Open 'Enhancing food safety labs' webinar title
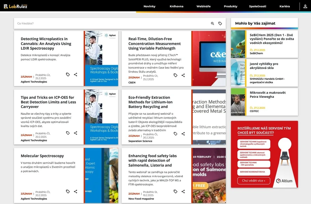Viewport: 311px width, 204px height. [152, 161]
